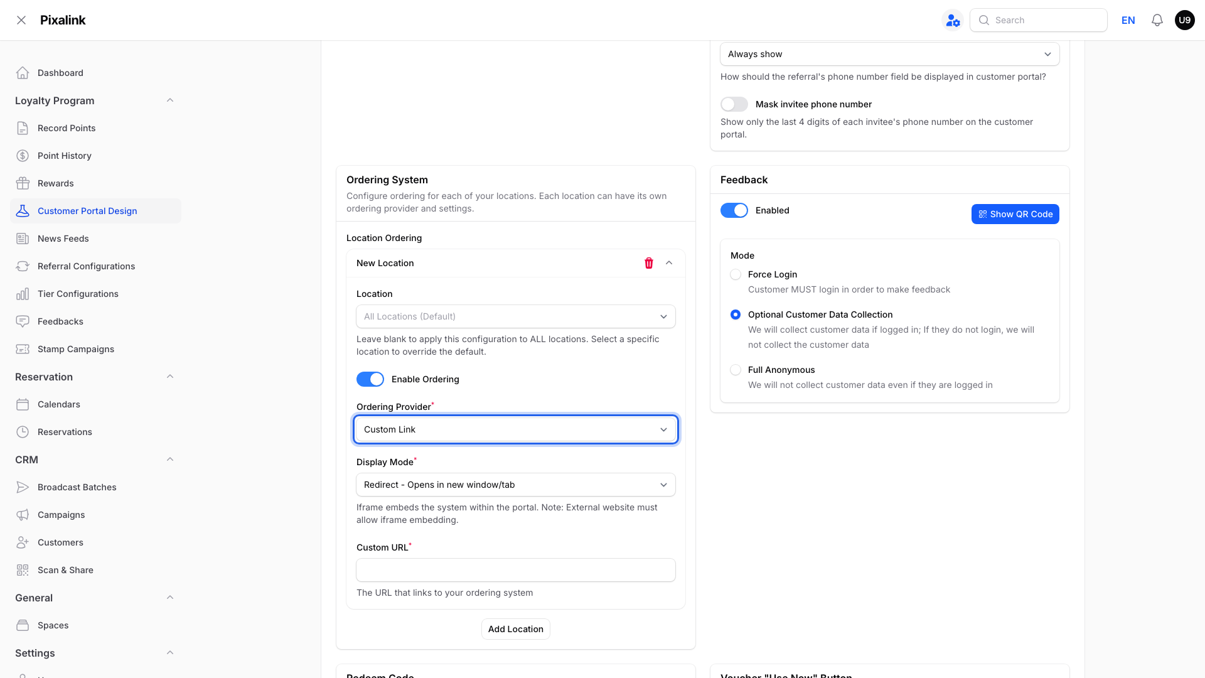Click the Referral Configurations cycle icon

click(x=23, y=266)
